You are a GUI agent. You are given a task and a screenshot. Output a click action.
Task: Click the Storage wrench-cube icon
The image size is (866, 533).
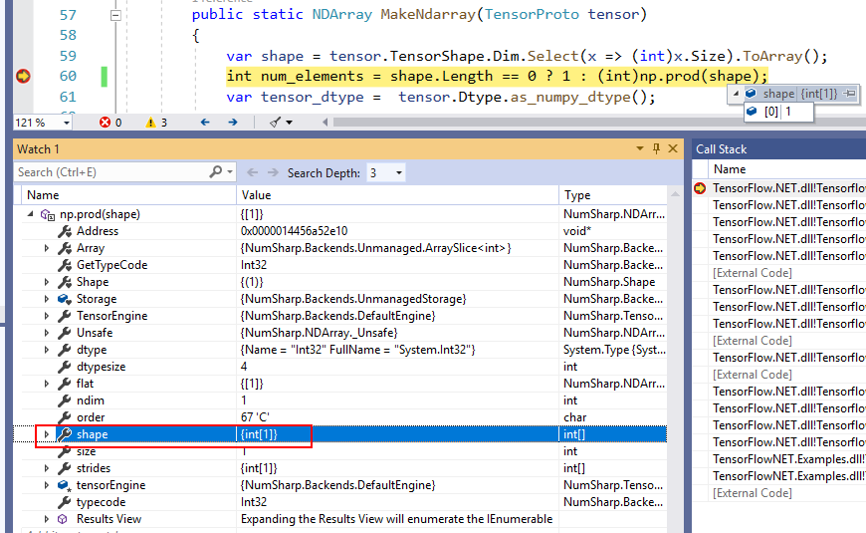[x=64, y=299]
